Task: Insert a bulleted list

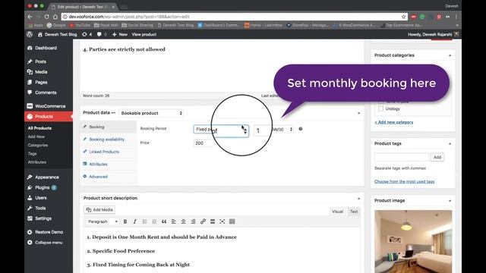Action: [144, 221]
